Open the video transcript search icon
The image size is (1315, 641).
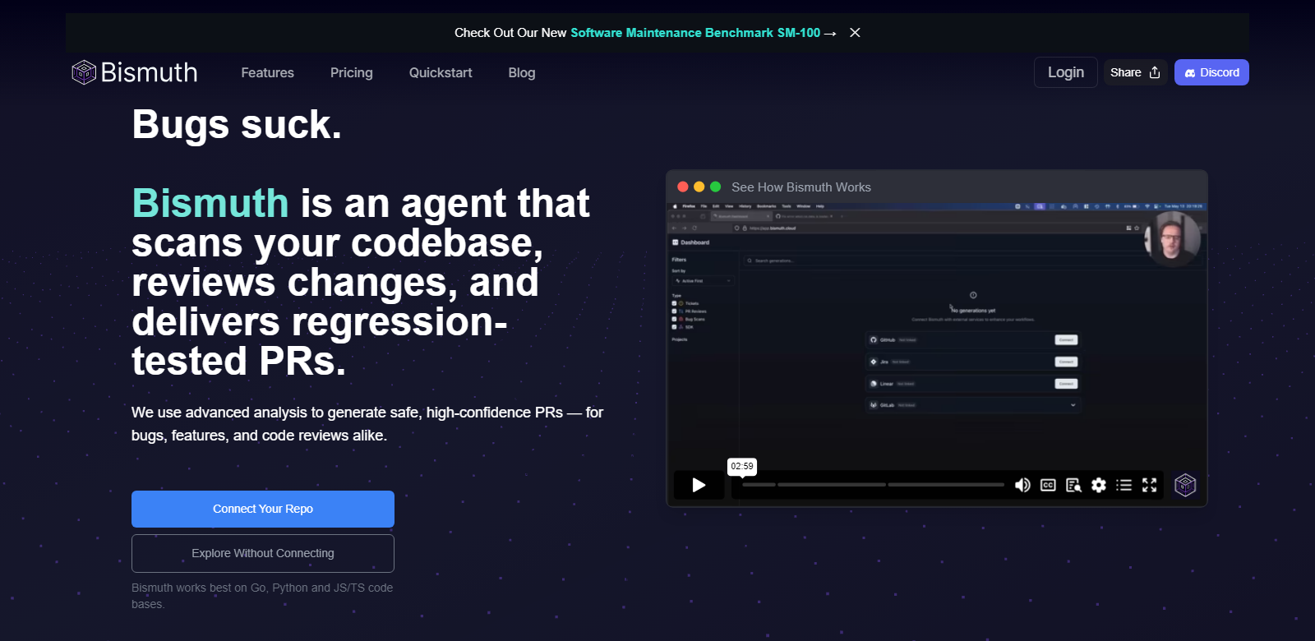[1073, 485]
